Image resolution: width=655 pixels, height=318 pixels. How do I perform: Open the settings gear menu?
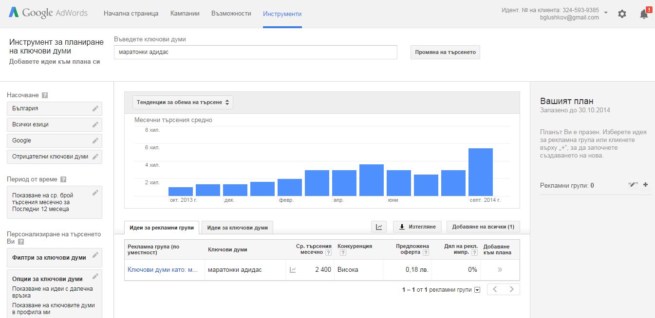point(622,14)
